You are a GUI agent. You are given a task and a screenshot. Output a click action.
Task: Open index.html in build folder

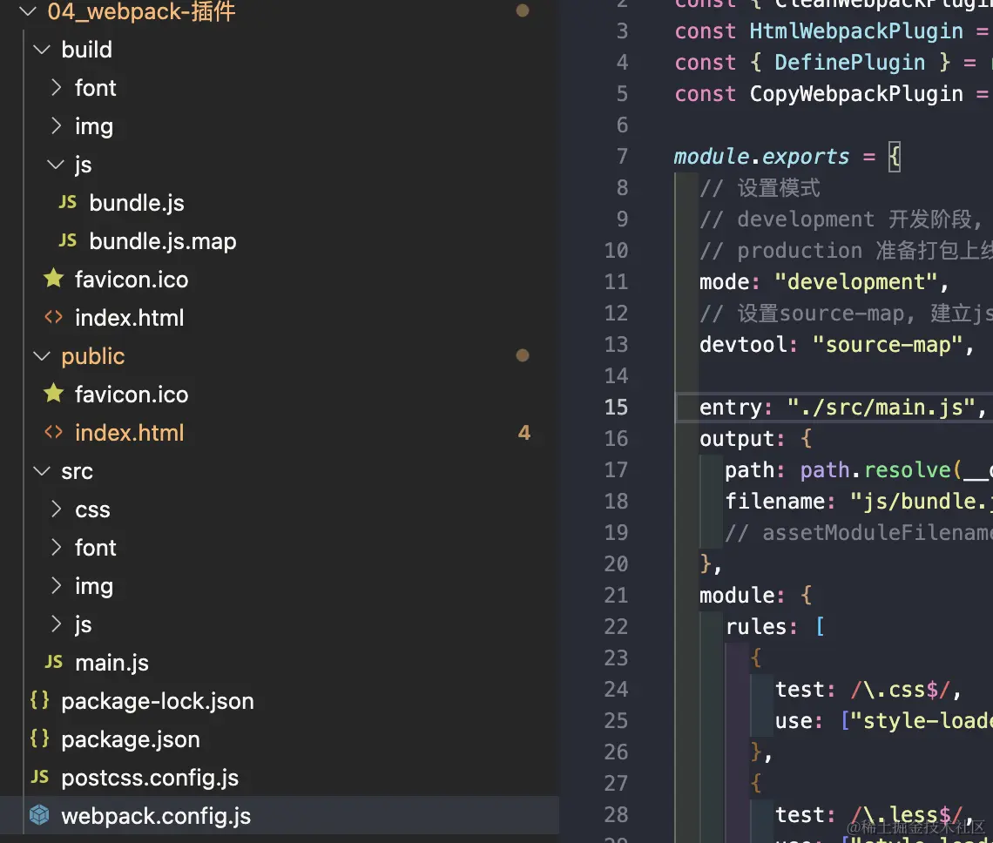click(x=129, y=318)
